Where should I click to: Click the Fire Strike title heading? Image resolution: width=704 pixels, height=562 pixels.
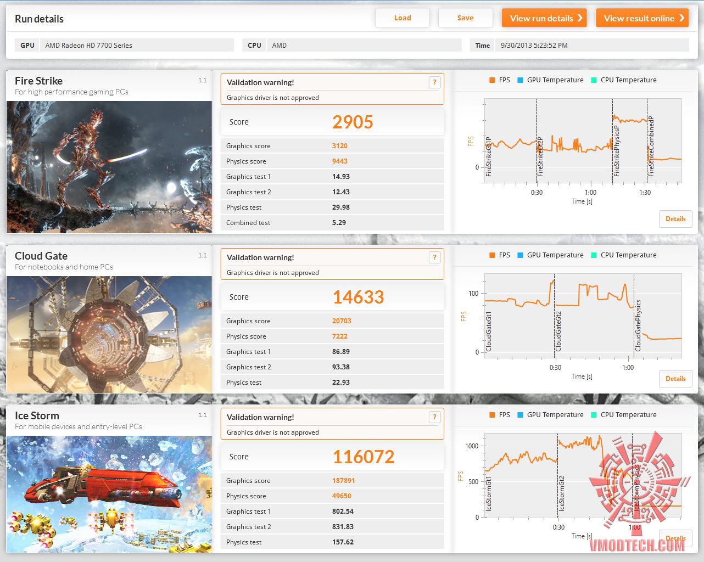click(38, 81)
